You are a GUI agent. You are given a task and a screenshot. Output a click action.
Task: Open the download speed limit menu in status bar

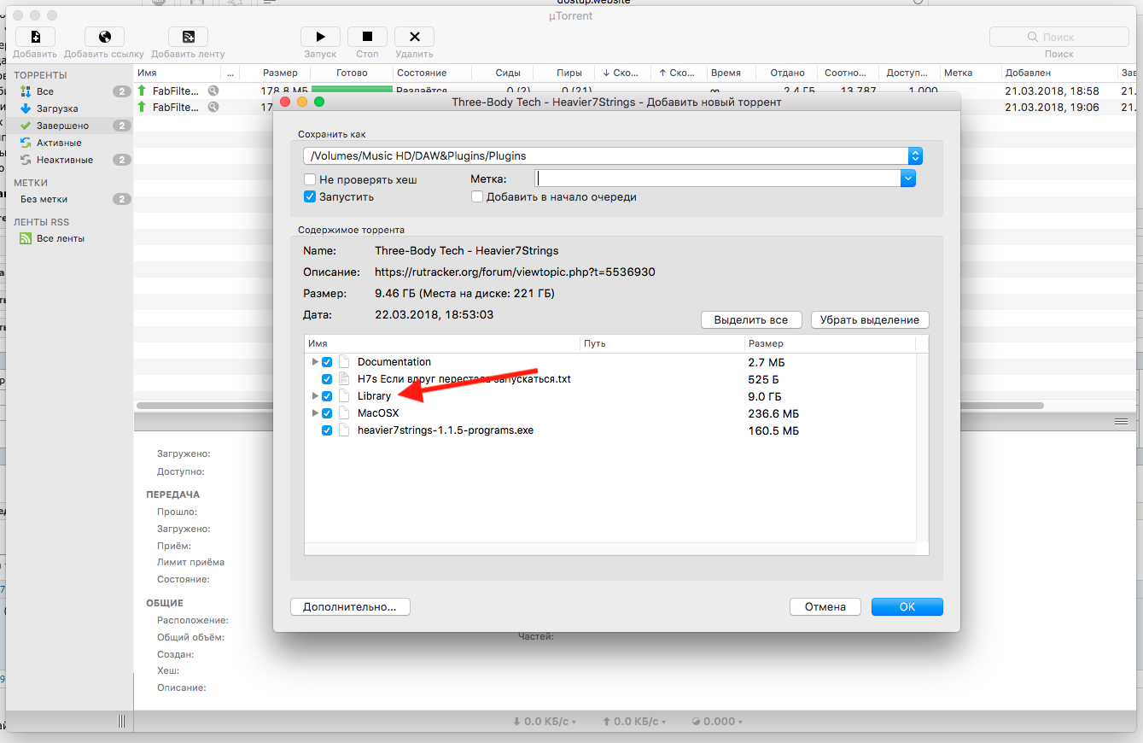[x=545, y=722]
